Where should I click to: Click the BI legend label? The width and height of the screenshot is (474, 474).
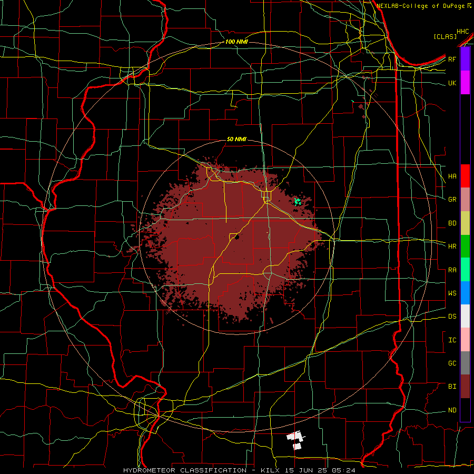(452, 387)
